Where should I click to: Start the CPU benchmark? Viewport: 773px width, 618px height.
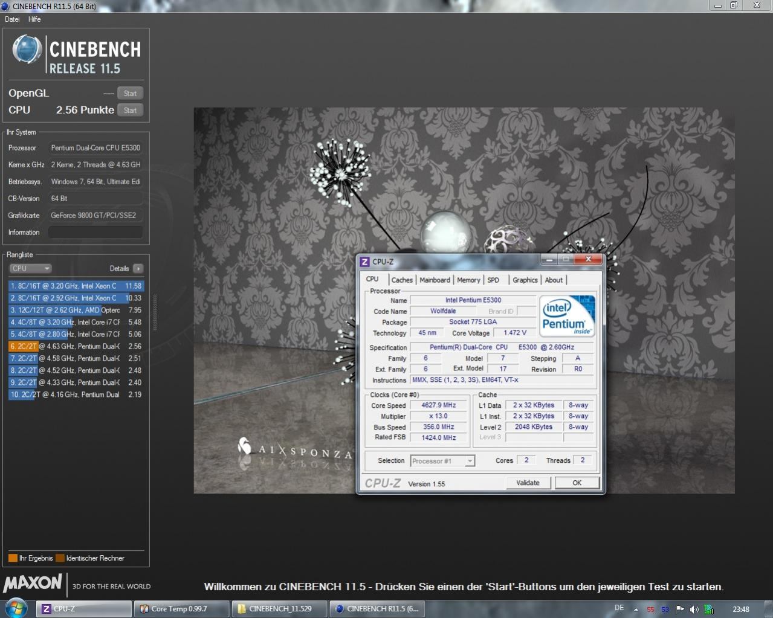click(x=130, y=110)
